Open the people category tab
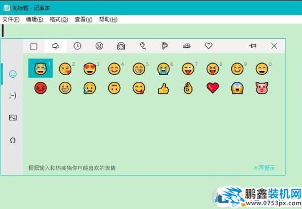This screenshot has height=209, width=302. (x=121, y=46)
